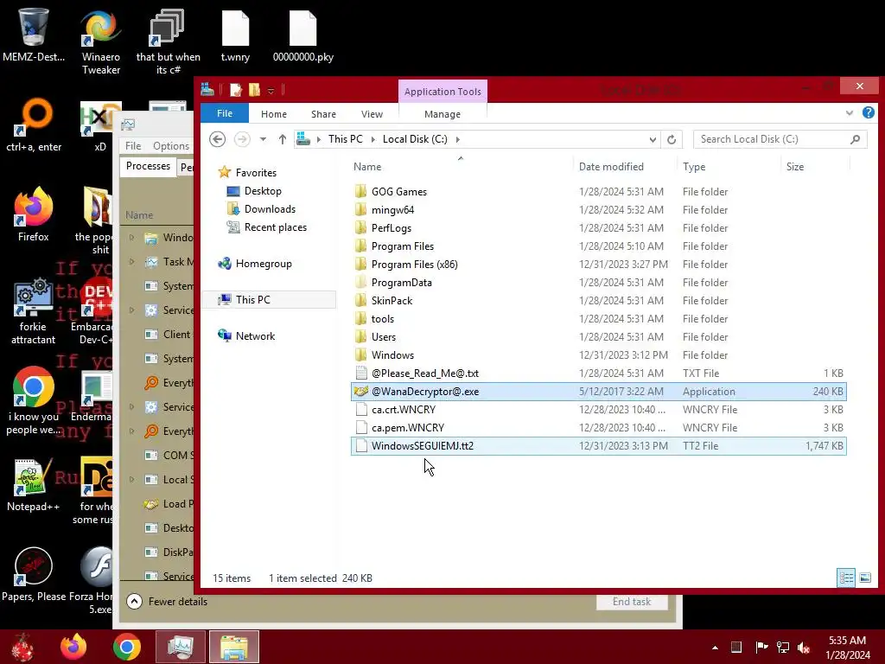Click the Explorer forward navigation arrow
This screenshot has width=885, height=664.
pyautogui.click(x=242, y=139)
